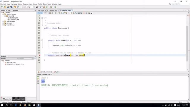Click the tutorial01.Funtions breadcrumb
This screenshot has width=190, height=107.
[45, 72]
